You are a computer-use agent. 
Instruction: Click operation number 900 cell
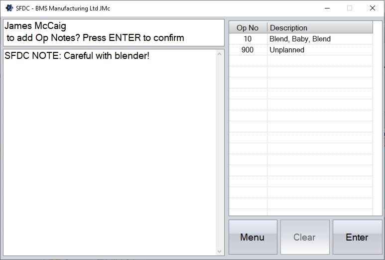click(248, 50)
